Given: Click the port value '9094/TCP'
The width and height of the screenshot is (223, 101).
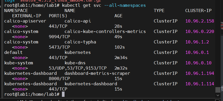Looking at the screenshot, I should pos(59,37).
